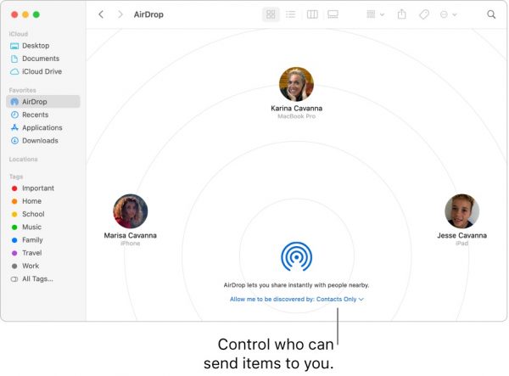Image resolution: width=509 pixels, height=376 pixels.
Task: Select Applications in the sidebar
Action: [x=42, y=127]
